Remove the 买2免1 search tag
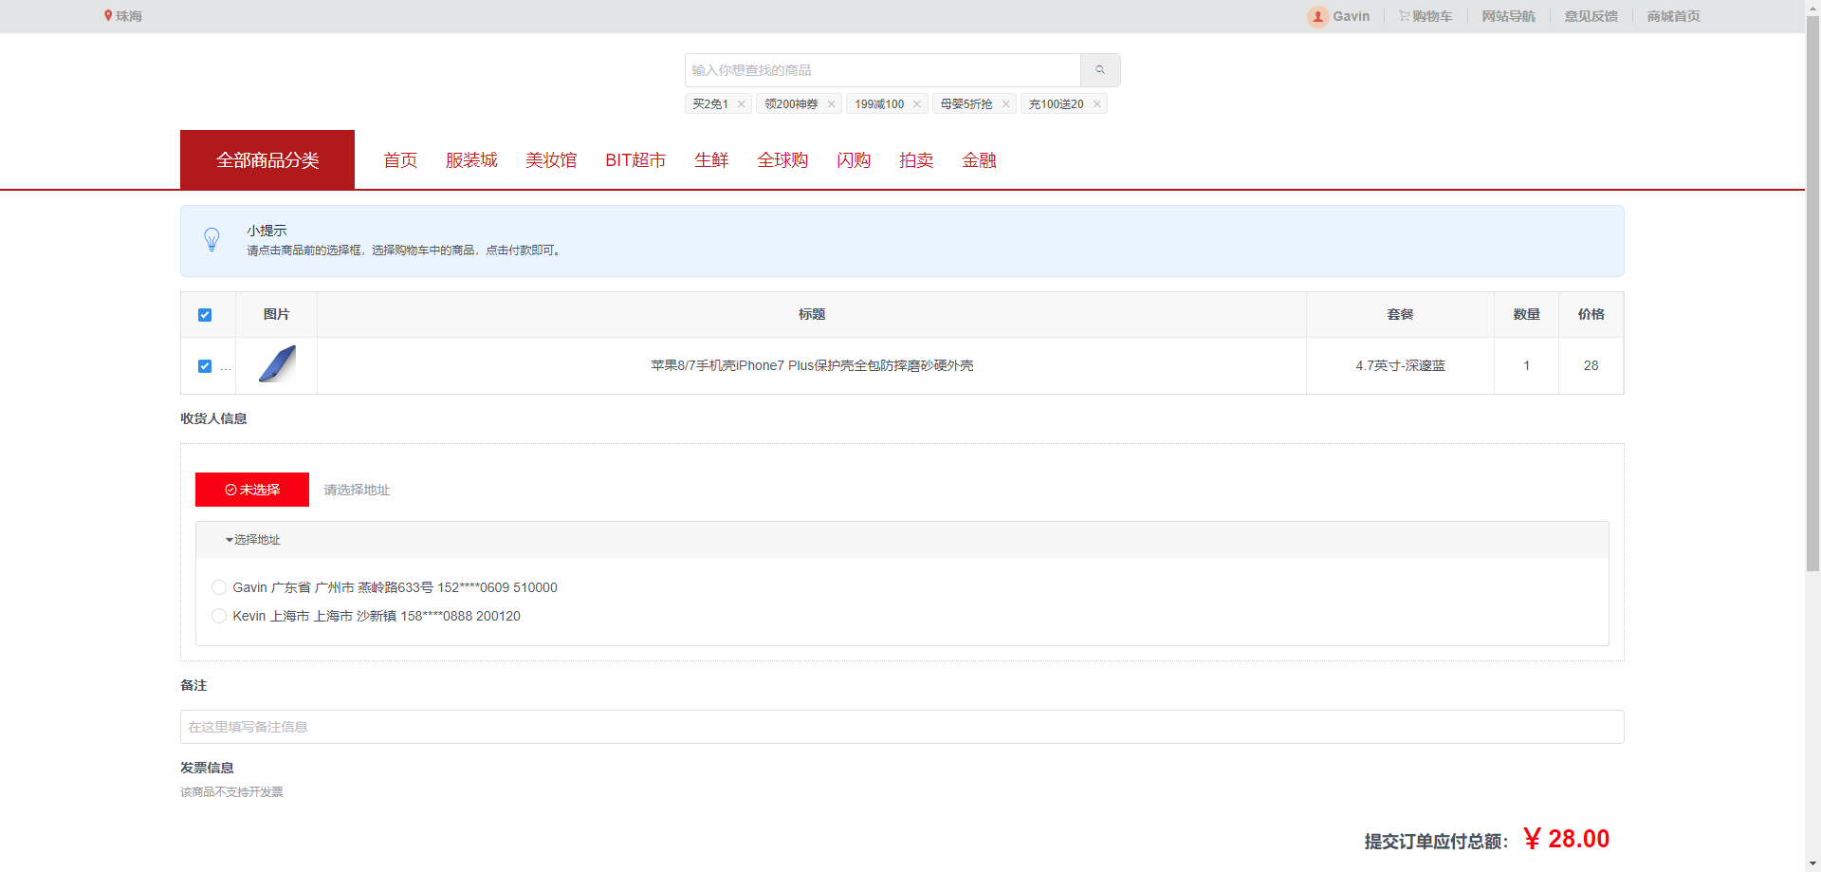 pos(741,104)
